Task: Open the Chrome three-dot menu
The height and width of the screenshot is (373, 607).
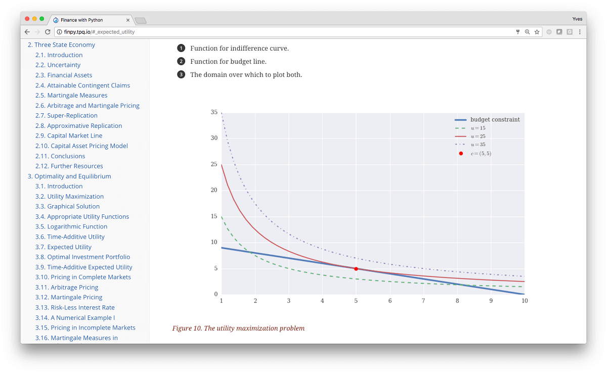Action: point(580,32)
